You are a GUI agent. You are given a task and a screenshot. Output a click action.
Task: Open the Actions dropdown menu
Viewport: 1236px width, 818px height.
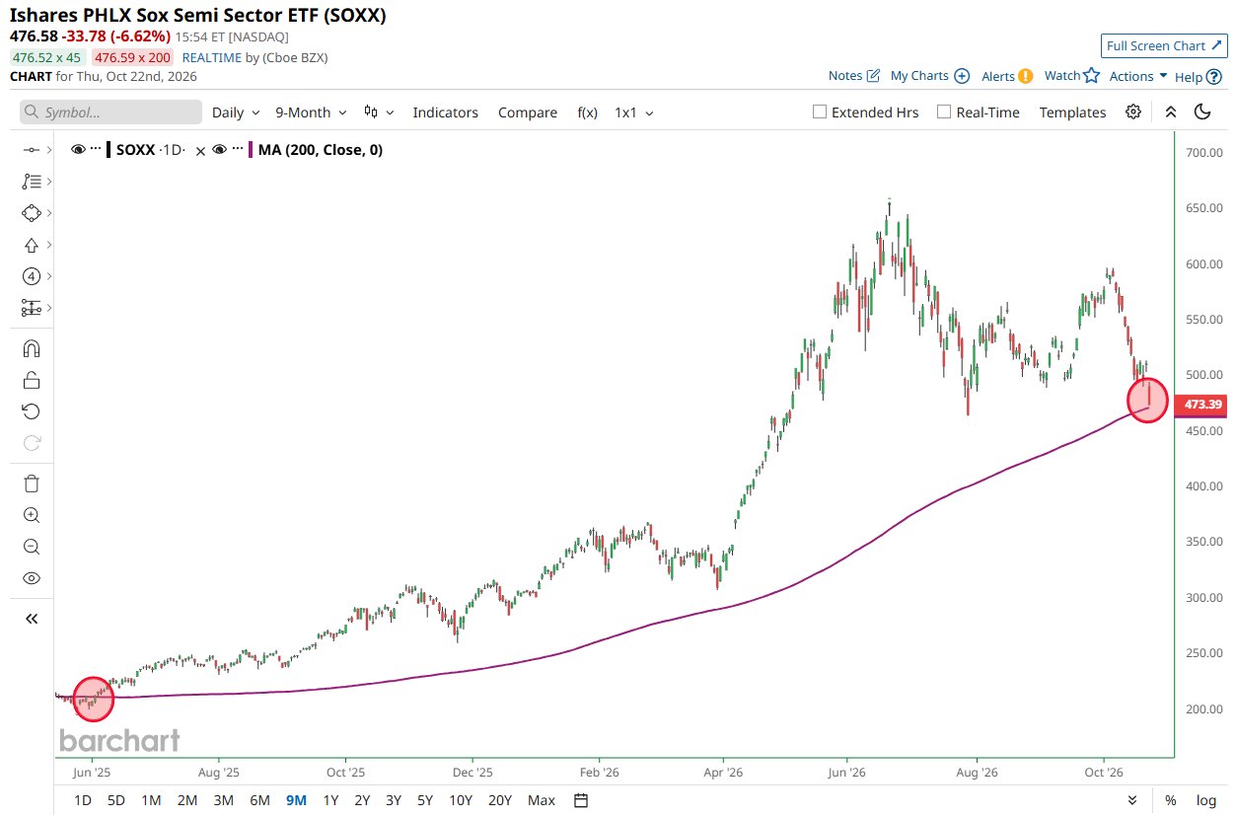pyautogui.click(x=1138, y=76)
